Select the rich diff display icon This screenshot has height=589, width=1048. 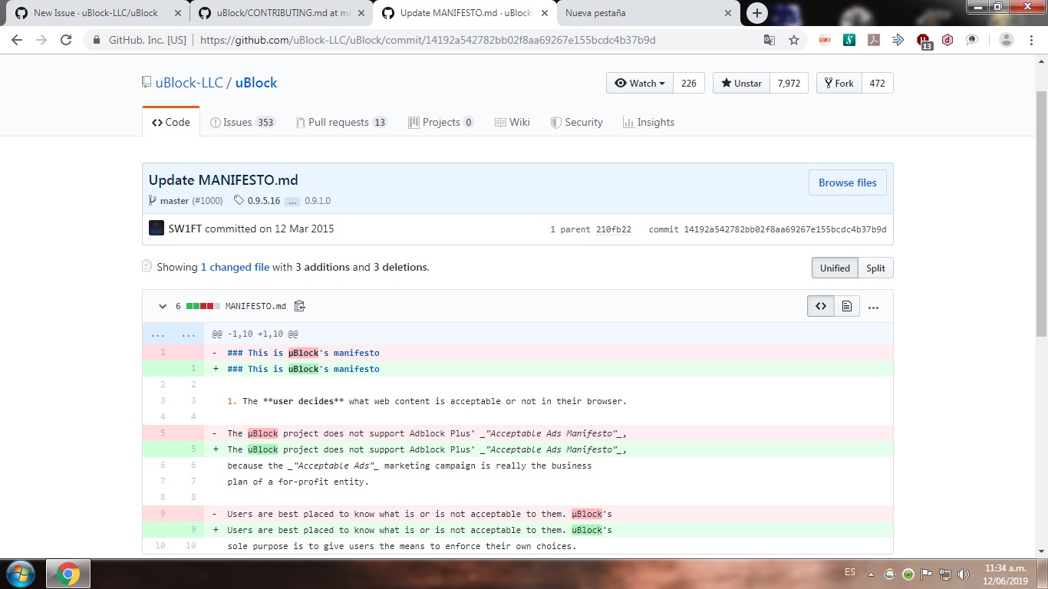[x=846, y=305]
